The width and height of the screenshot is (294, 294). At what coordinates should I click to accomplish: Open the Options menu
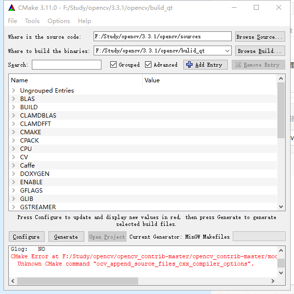point(59,21)
